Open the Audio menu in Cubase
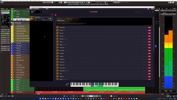 pos(10,1)
